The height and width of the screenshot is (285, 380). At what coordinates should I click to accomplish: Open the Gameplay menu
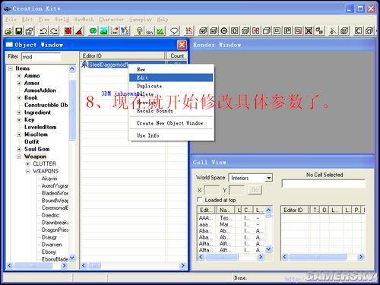141,20
